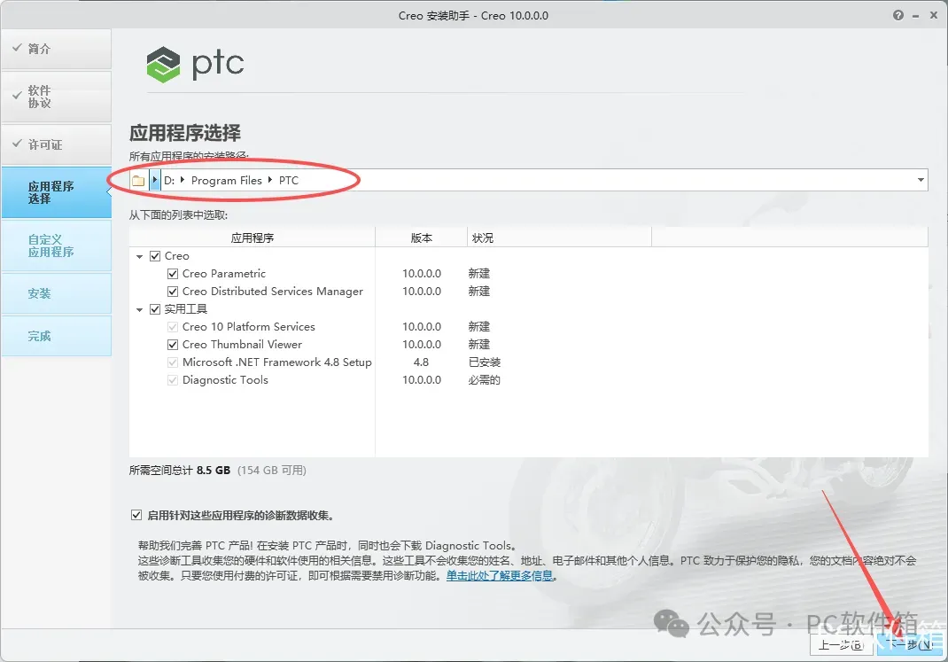Collapse the 实用工具 tree group
The width and height of the screenshot is (948, 662).
coord(140,309)
